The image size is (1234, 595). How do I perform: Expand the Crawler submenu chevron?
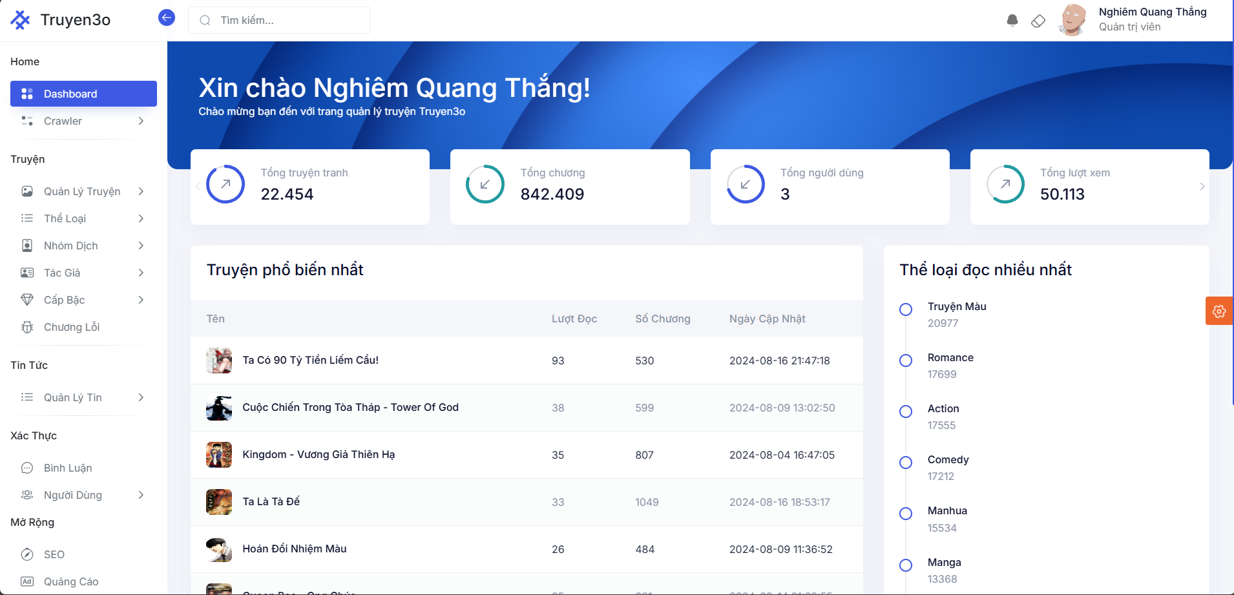click(x=141, y=121)
